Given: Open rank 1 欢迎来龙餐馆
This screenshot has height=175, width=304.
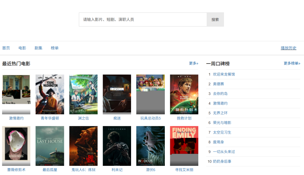Looking at the screenshot, I should click(224, 74).
